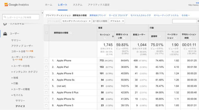This screenshot has height=110, width=199.
Task: Collapse the sidebar with the arrow button
Action: coord(42,13)
